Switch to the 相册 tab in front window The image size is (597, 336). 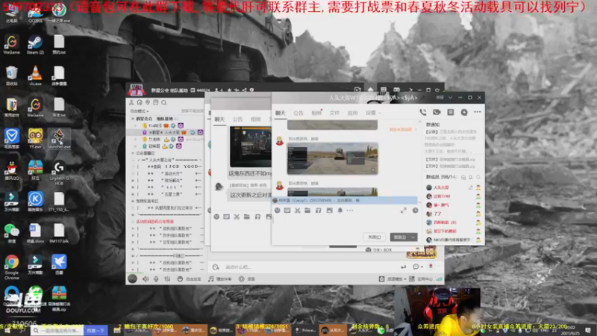pyautogui.click(x=316, y=113)
